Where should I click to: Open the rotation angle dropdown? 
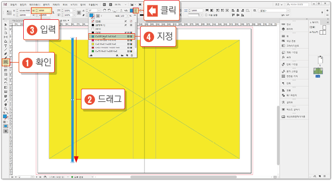click(x=99, y=10)
